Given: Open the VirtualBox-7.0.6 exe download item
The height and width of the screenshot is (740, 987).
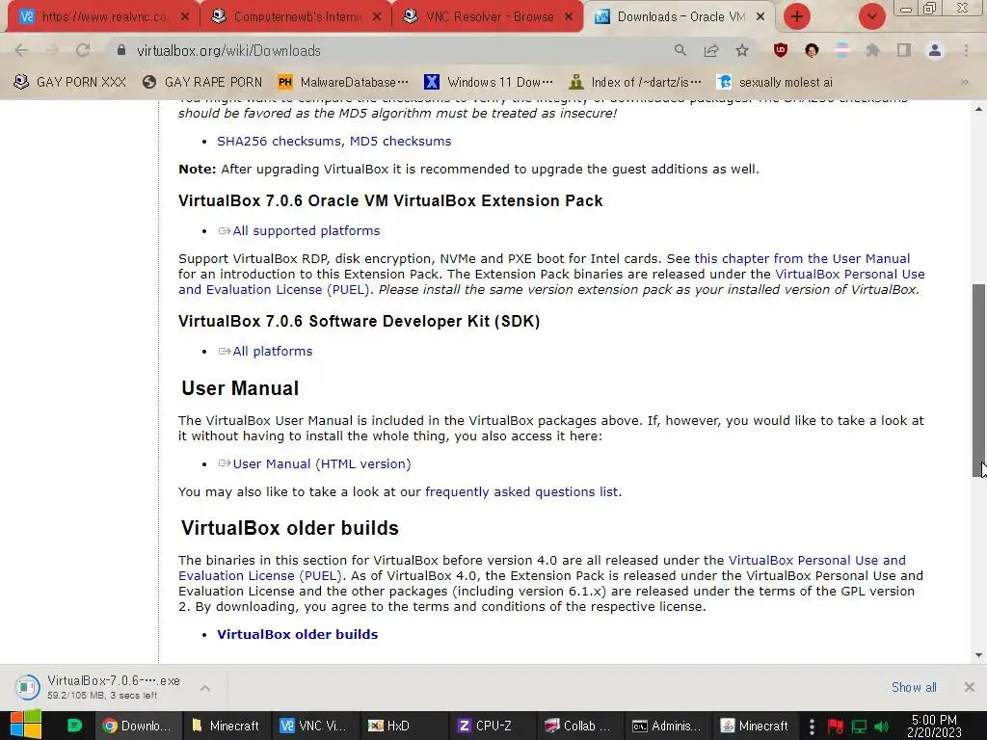Looking at the screenshot, I should click(x=100, y=687).
